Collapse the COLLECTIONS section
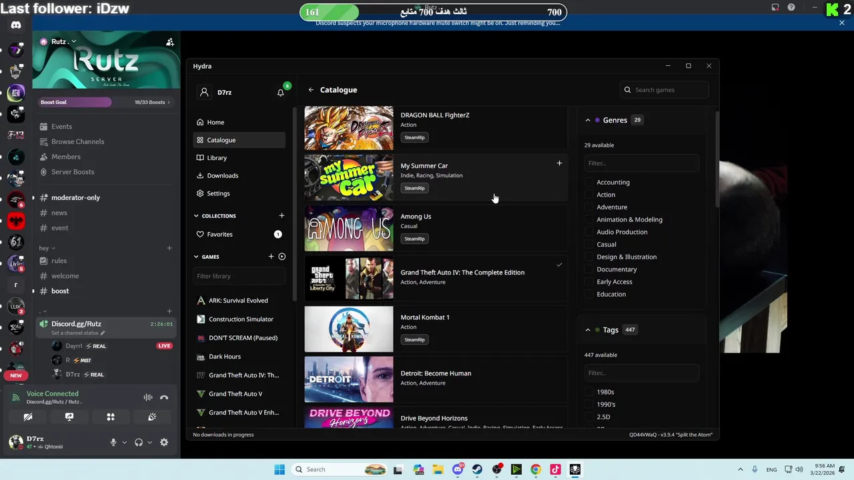The image size is (854, 480). pos(196,216)
